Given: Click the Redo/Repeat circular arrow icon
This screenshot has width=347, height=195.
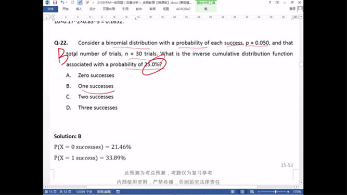Looking at the screenshot, I should coord(72,3).
